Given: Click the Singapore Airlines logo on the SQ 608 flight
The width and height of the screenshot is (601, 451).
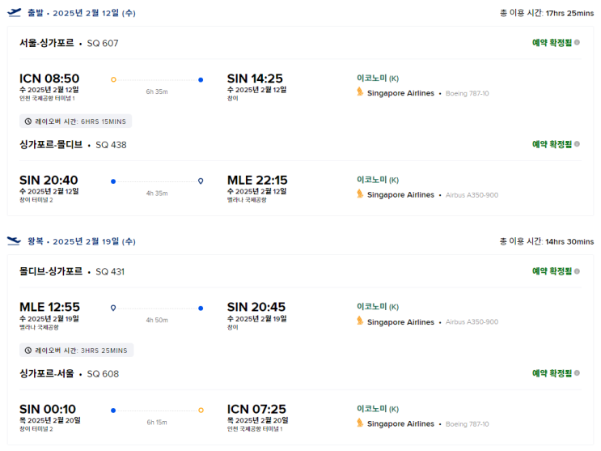Looking at the screenshot, I should click(361, 423).
